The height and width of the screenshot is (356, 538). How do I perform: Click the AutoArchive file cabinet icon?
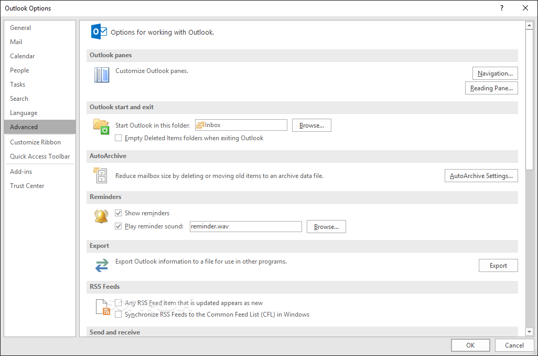[x=100, y=175]
